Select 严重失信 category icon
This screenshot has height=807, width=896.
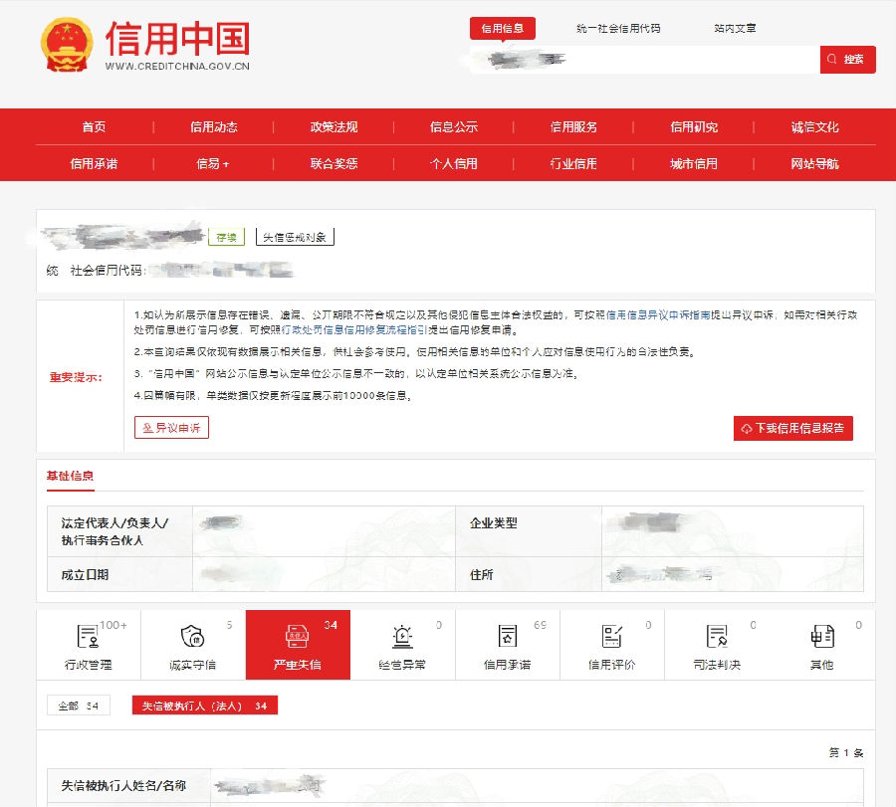pos(297,636)
